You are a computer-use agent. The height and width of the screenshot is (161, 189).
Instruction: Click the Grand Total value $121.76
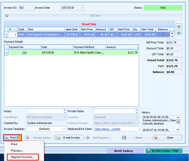pos(174,60)
